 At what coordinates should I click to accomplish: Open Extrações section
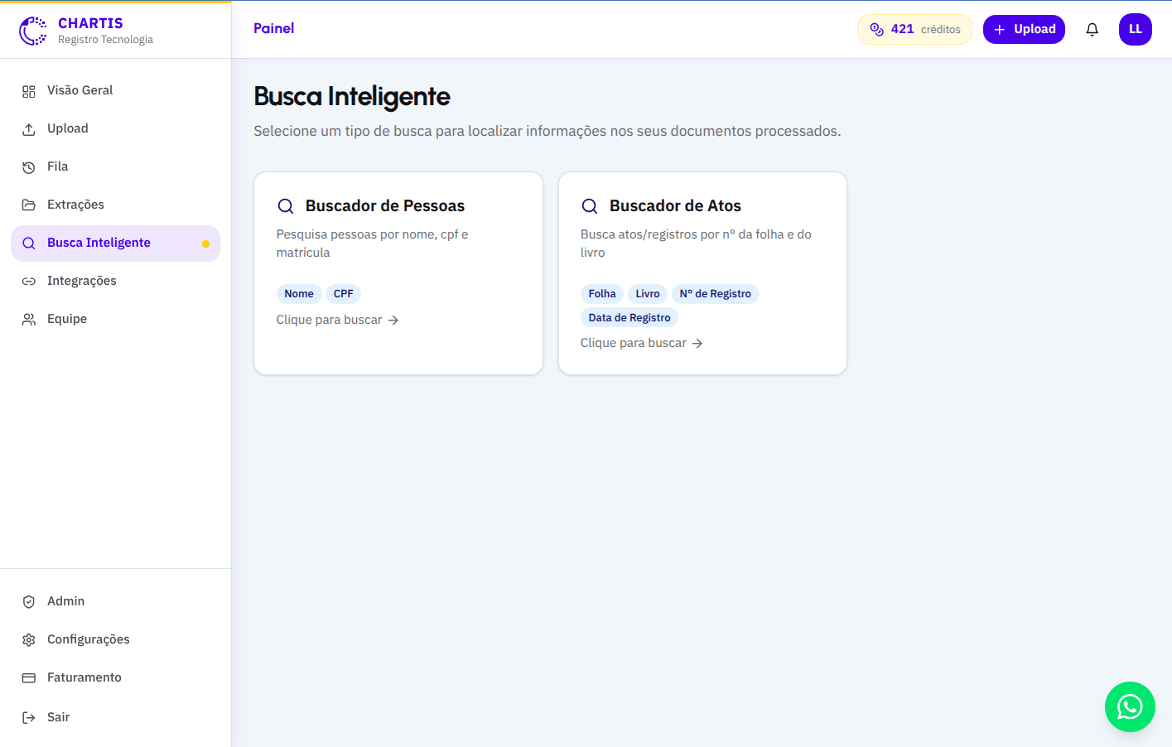[115, 205]
